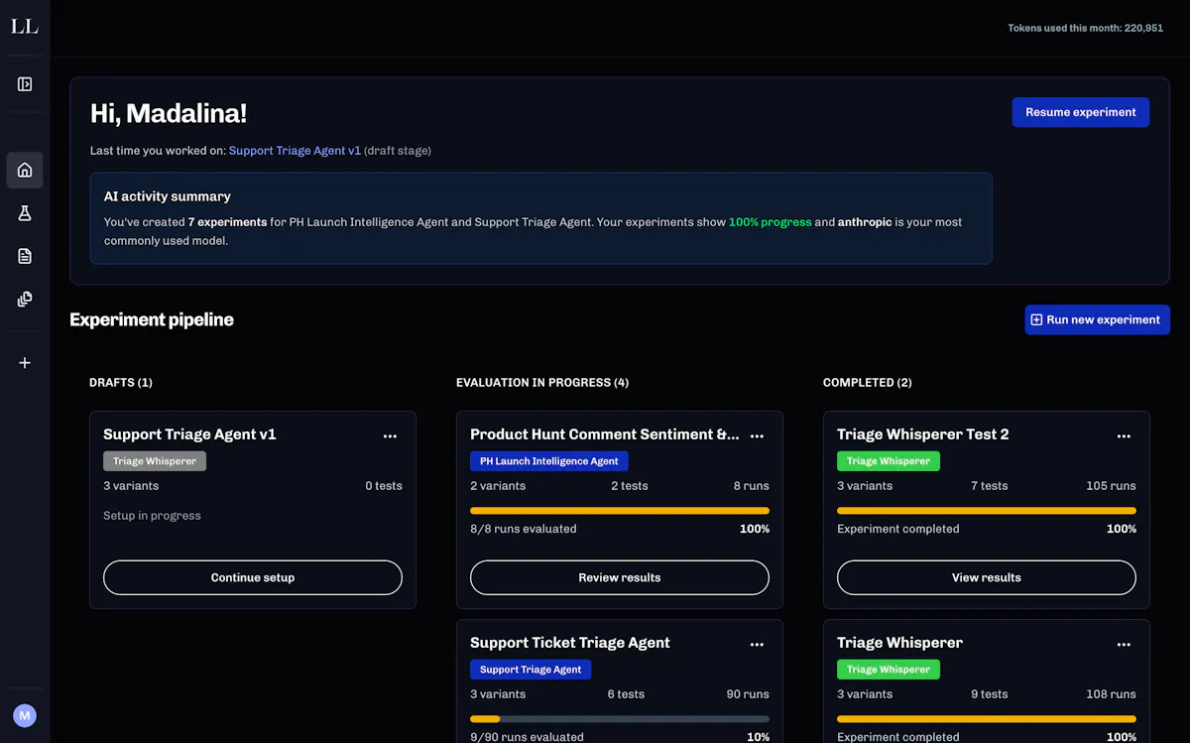The width and height of the screenshot is (1190, 743).
Task: Click the gray Triage Whisperer tag on the draft card
Action: 155,461
